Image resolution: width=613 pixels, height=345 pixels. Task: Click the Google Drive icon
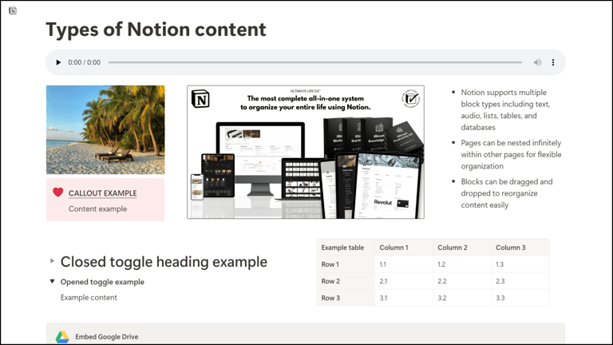click(x=62, y=337)
